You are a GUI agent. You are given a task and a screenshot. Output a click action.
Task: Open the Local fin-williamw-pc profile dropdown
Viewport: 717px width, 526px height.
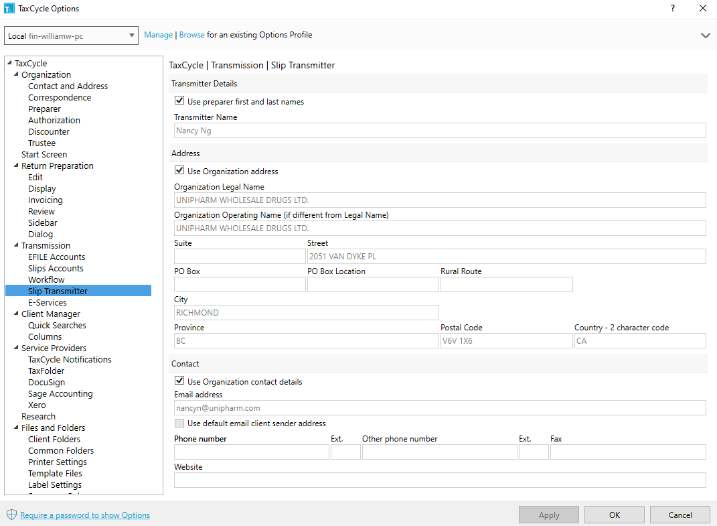[x=72, y=36]
